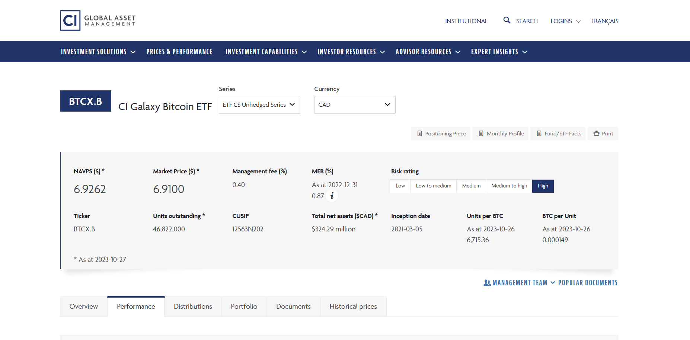Click MER value 0.87
The height and width of the screenshot is (340, 690).
(x=318, y=196)
